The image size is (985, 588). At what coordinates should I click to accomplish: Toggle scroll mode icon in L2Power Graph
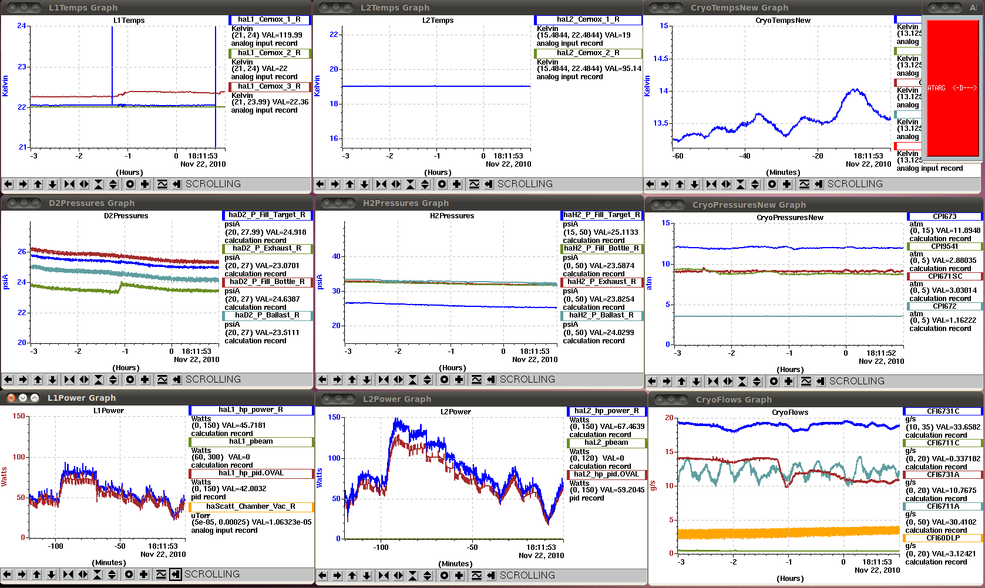491,576
